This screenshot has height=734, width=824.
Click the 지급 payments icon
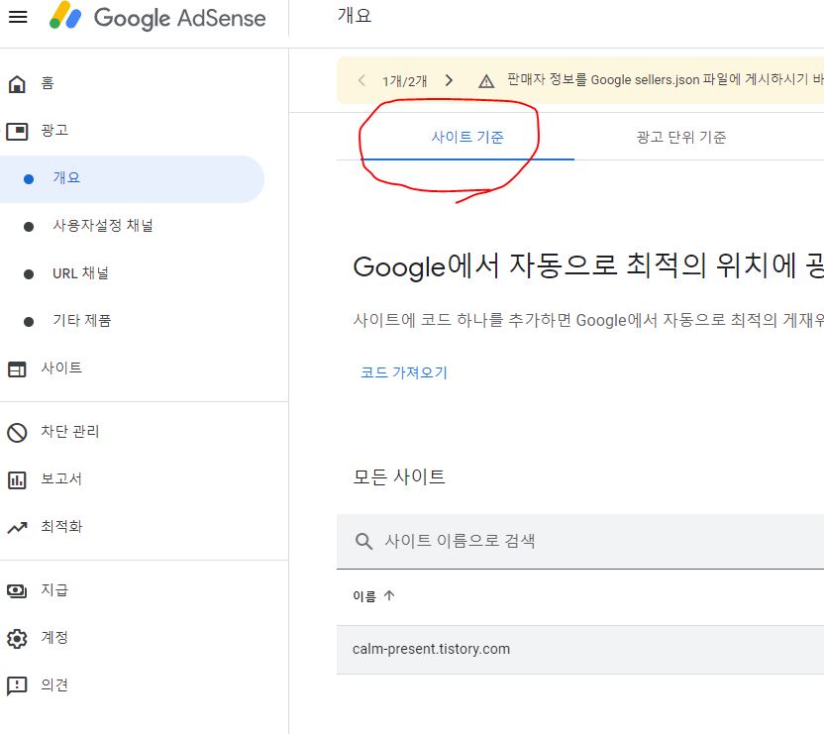tap(17, 591)
